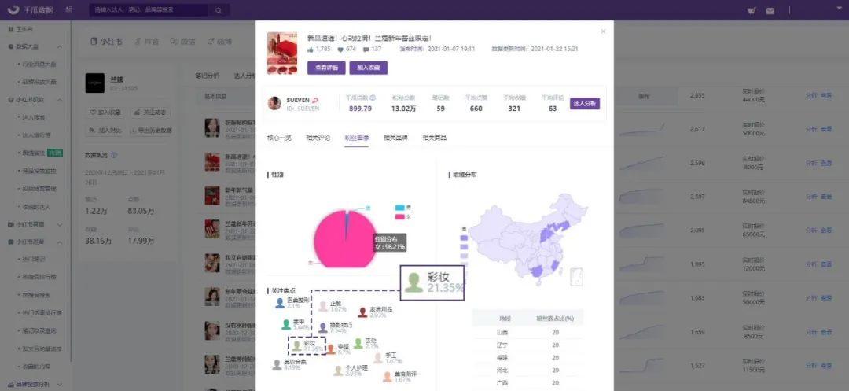Screen dimensions: 849x391
Task: Click the heart icon beside 674
Action: (340, 50)
